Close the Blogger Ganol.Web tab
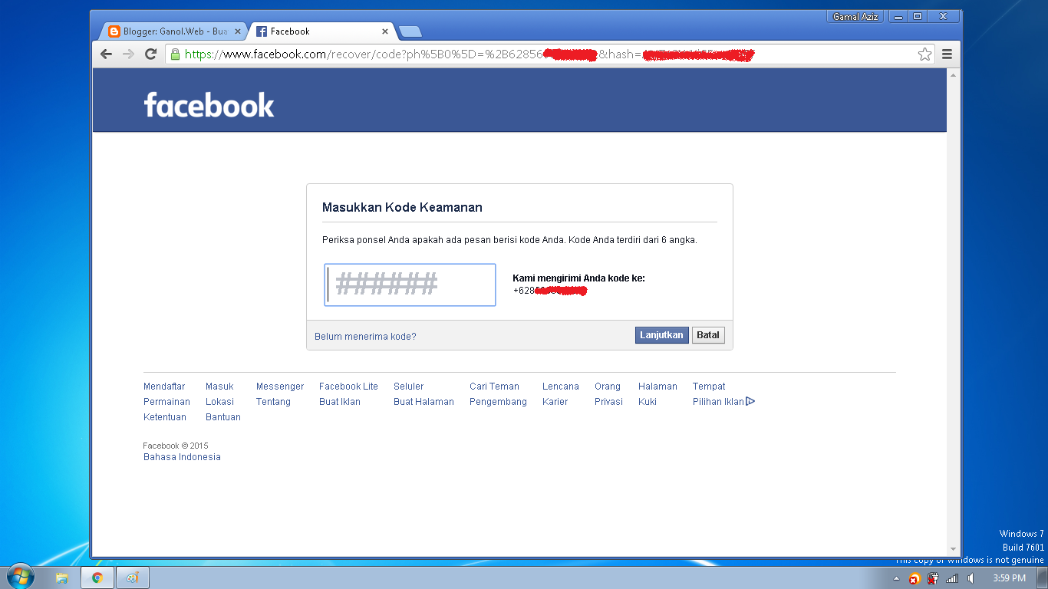The image size is (1048, 589). (238, 31)
